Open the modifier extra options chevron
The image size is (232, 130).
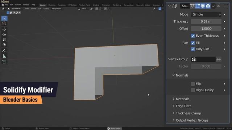[213, 6]
